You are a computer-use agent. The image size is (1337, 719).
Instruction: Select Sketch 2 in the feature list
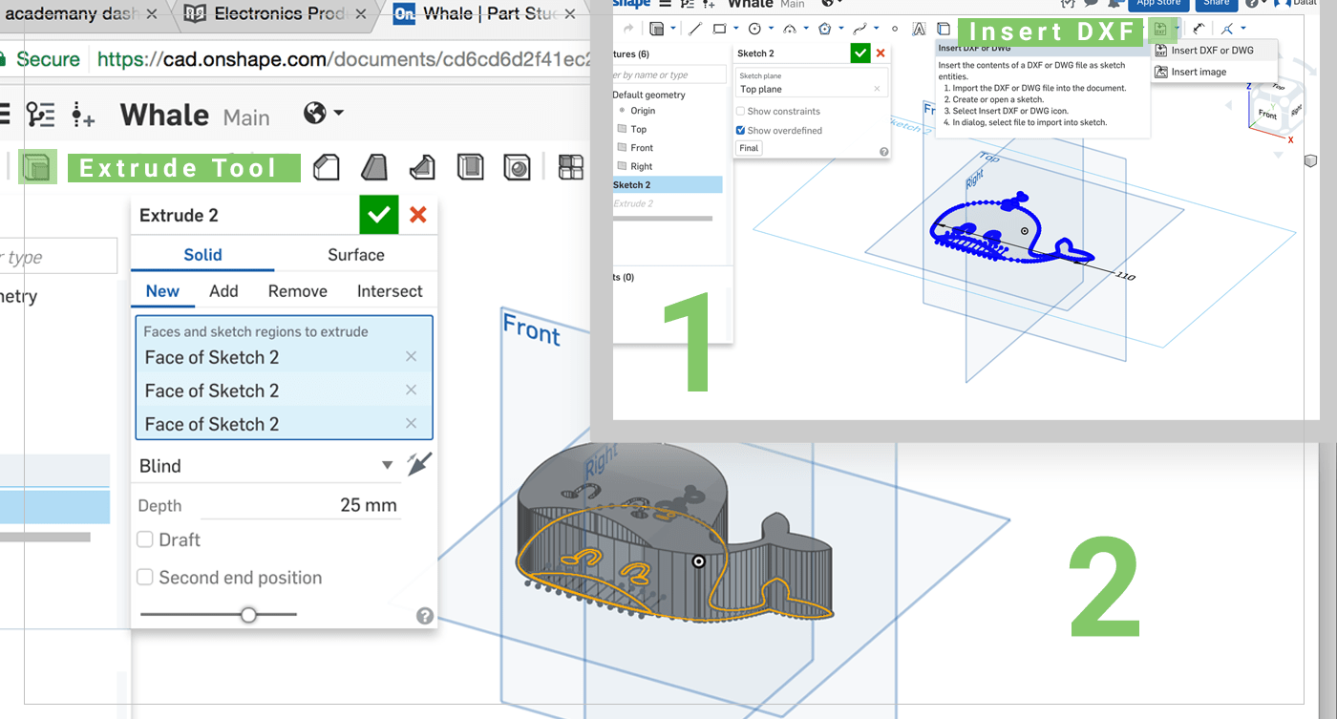667,184
